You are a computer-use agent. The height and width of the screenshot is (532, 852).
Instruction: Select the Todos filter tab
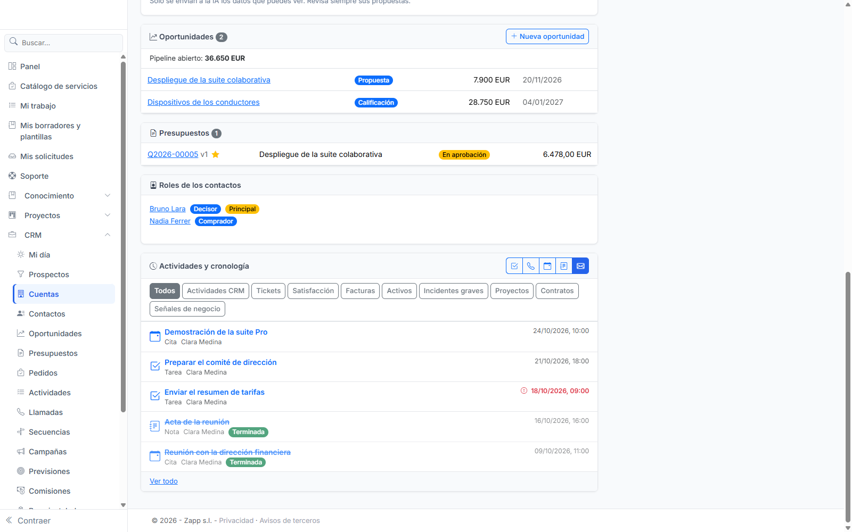click(165, 291)
